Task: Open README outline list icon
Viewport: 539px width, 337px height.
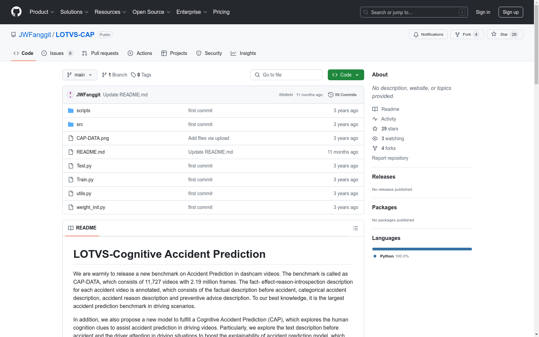Action: 355,228
